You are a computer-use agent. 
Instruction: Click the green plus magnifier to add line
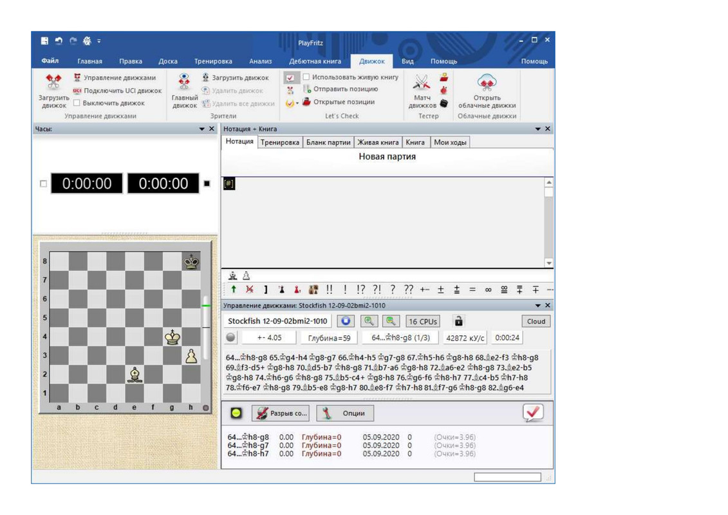point(368,321)
